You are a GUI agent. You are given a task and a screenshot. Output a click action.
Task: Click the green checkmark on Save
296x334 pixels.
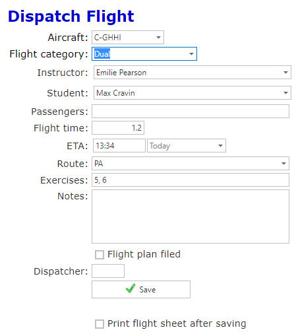(131, 288)
